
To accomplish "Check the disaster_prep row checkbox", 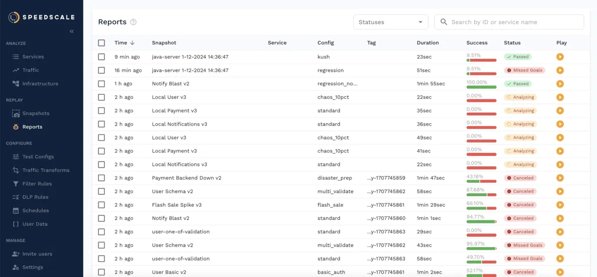I will point(101,178).
